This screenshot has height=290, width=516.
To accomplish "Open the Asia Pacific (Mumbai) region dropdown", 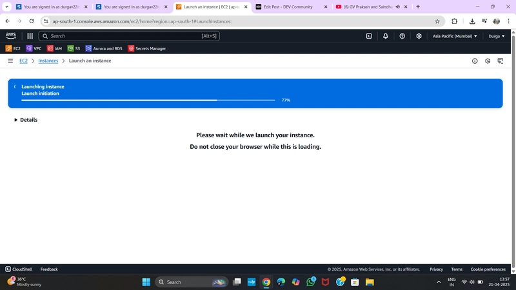I will (x=455, y=36).
